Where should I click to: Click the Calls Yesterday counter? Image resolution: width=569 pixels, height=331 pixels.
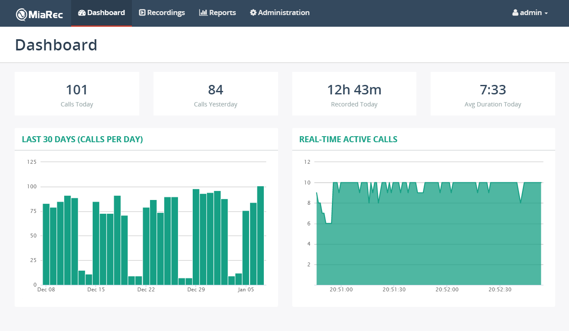(x=216, y=94)
